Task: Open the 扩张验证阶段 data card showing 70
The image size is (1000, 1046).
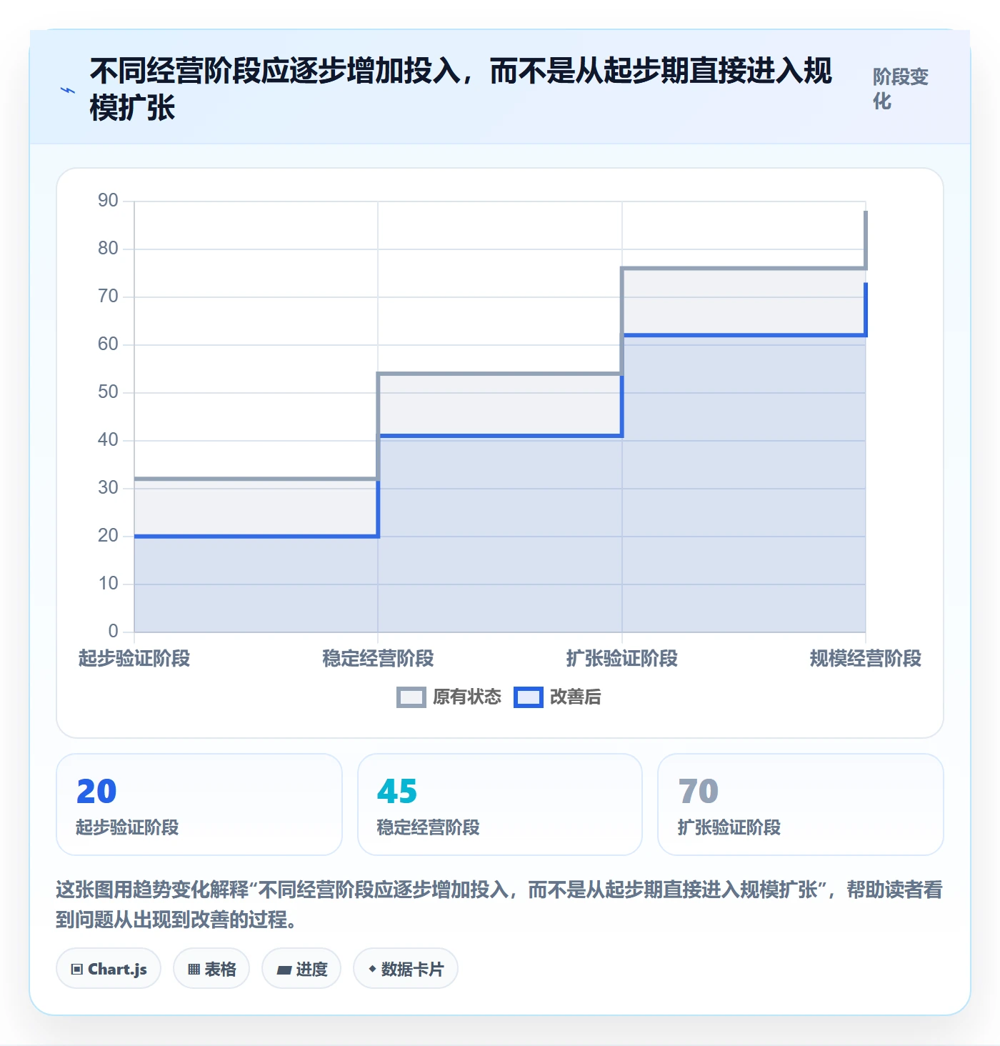Action: [801, 805]
